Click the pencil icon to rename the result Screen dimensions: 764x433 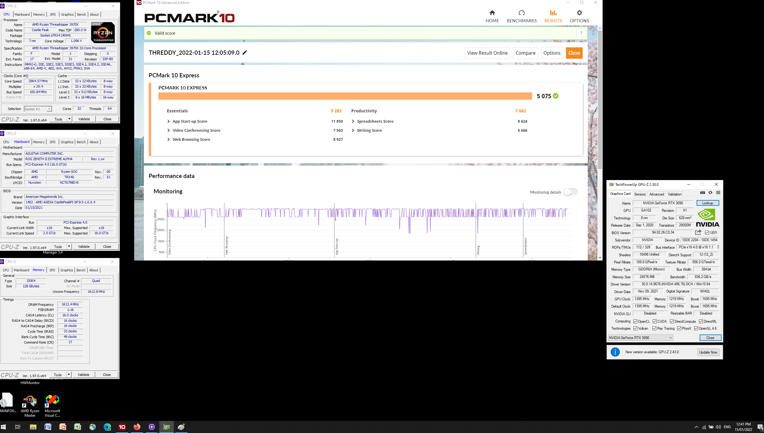[x=245, y=53]
